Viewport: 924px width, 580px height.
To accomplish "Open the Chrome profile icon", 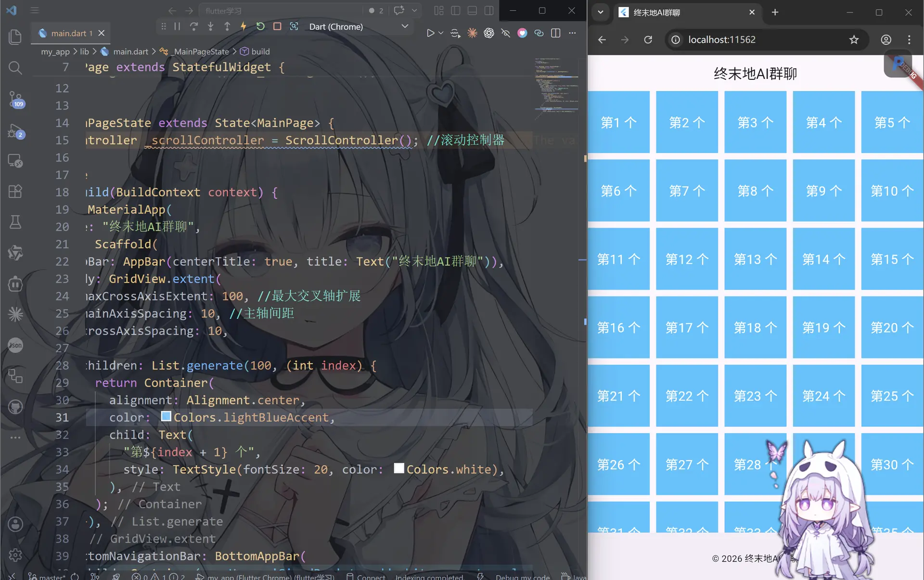I will (886, 39).
